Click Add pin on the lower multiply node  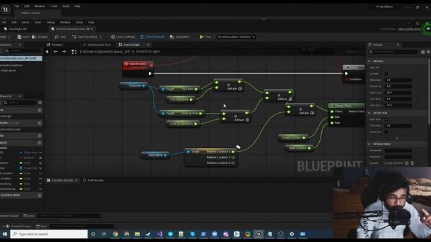pyautogui.click(x=241, y=120)
